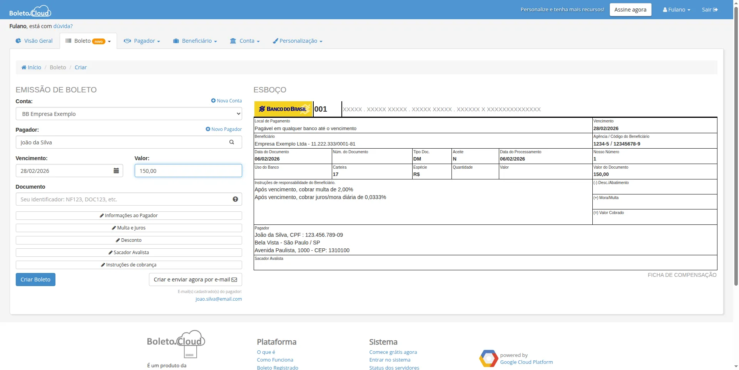Viewport: 739px width, 370px height.
Task: Expand the Multa e Juros section
Action: (129, 228)
